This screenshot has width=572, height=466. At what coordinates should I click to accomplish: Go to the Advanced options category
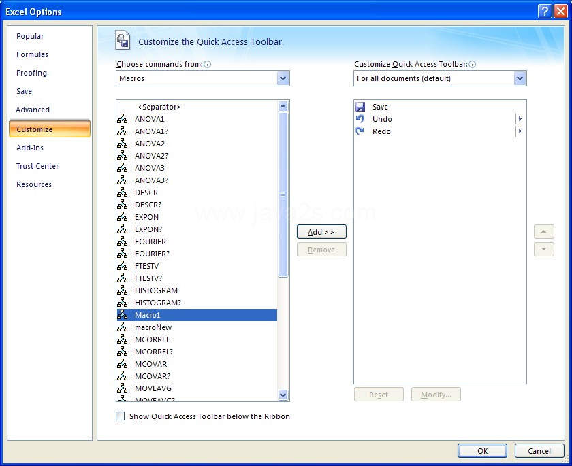[33, 110]
